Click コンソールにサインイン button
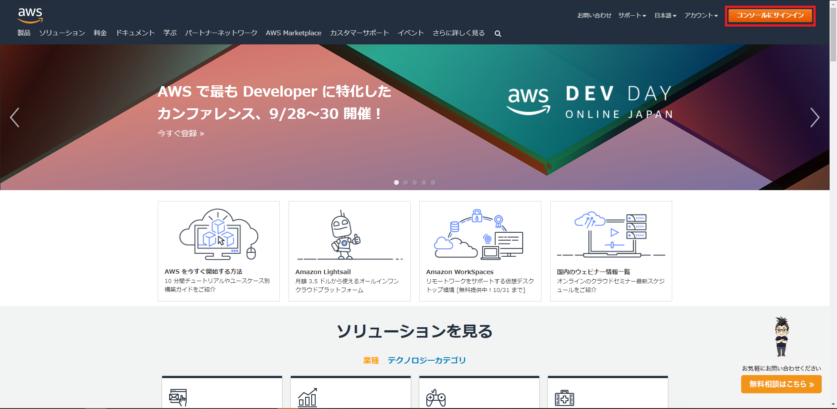This screenshot has width=837, height=409. [x=770, y=16]
